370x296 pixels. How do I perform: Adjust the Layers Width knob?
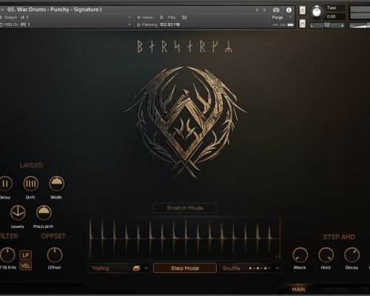click(x=57, y=184)
